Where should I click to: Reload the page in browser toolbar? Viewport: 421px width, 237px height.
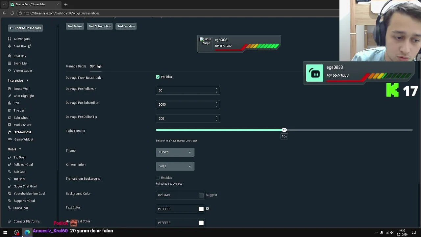click(x=12, y=13)
